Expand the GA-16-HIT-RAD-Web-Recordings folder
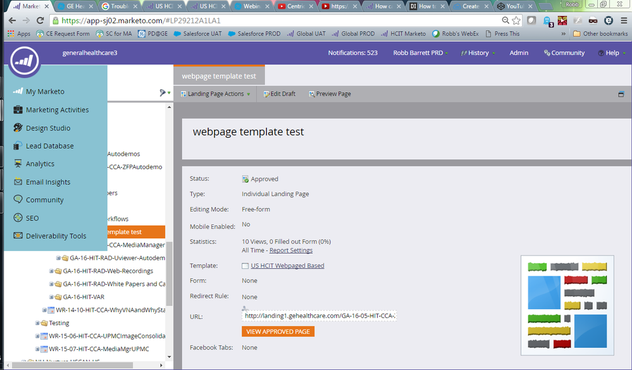 51,271
